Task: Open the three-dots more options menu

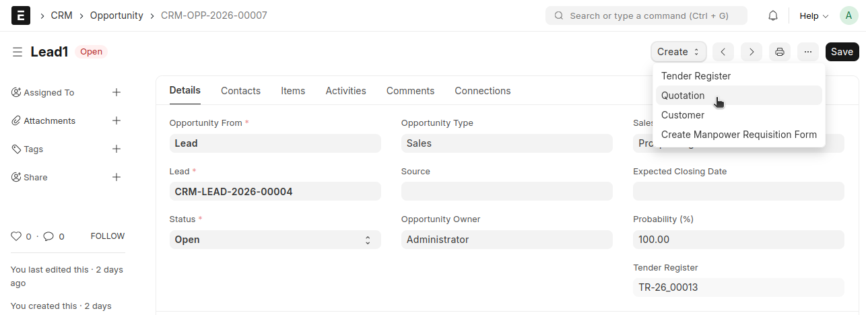Action: [808, 52]
